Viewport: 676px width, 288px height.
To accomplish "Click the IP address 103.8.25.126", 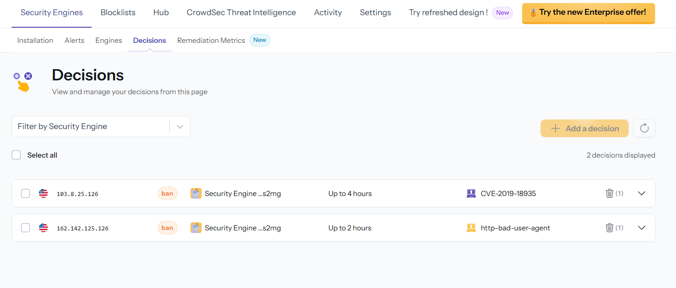I will click(x=77, y=194).
